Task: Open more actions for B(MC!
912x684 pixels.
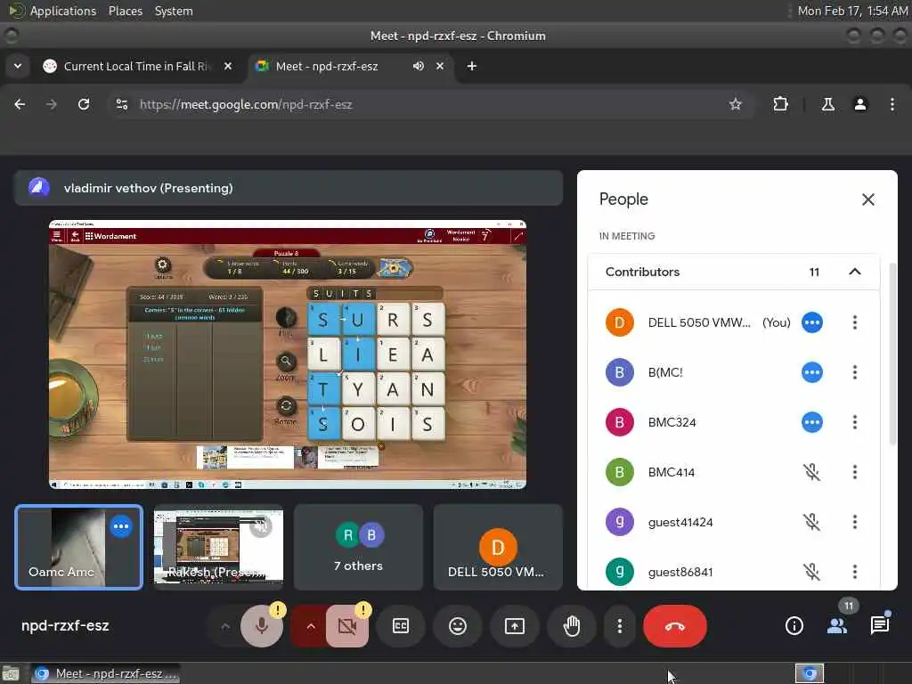Action: [854, 372]
